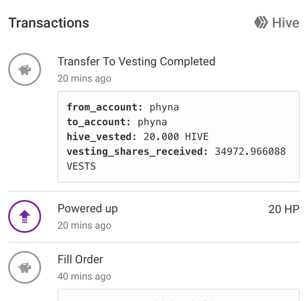Click the Hive brand text

(x=285, y=23)
